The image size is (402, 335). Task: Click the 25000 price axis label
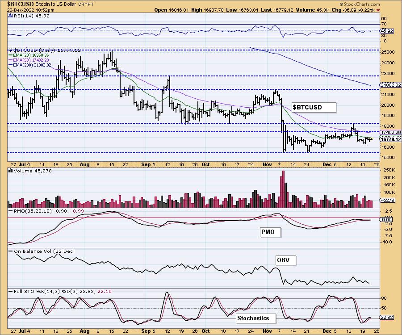click(388, 52)
